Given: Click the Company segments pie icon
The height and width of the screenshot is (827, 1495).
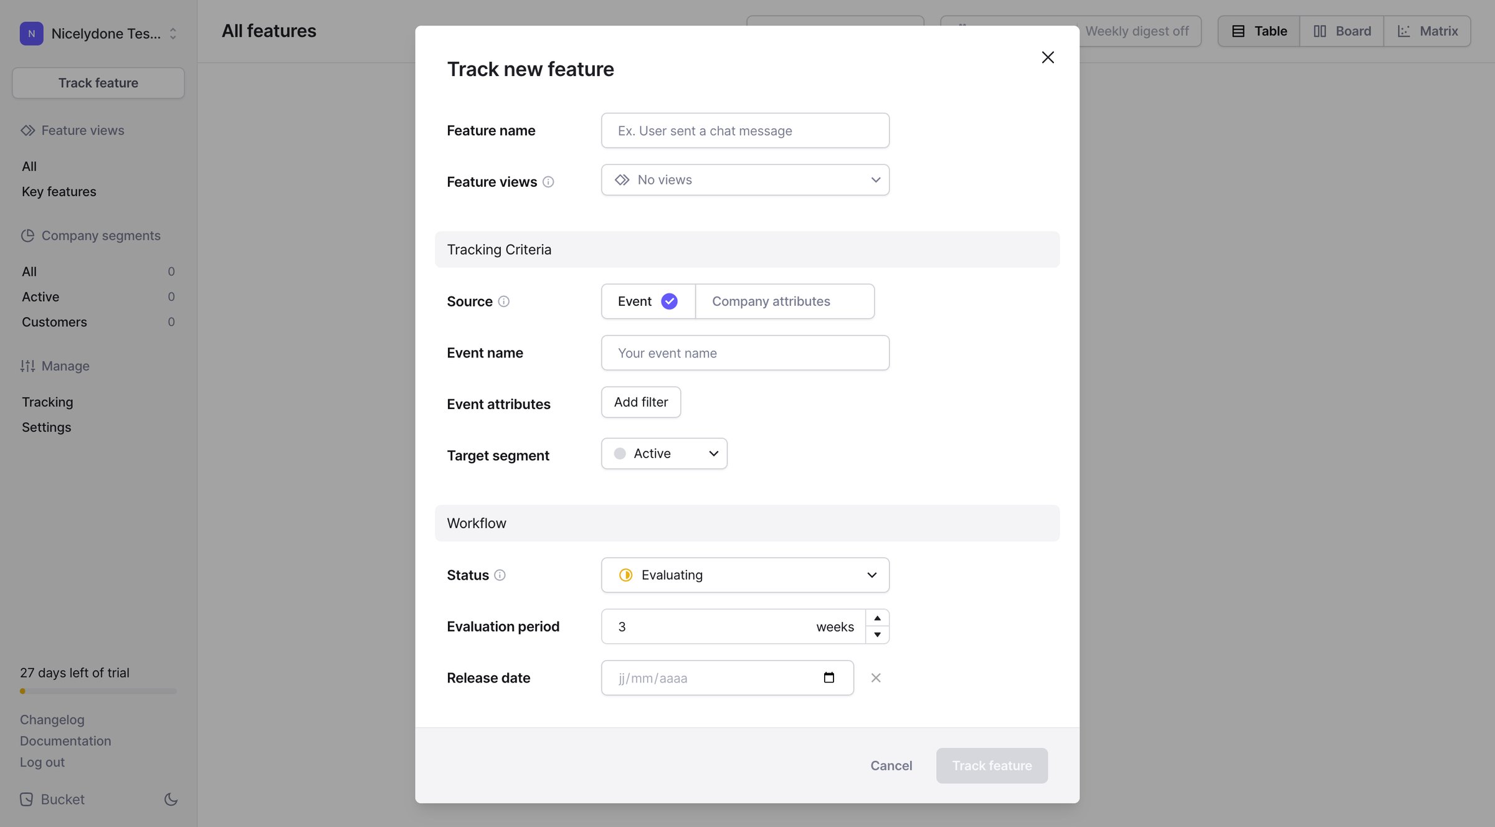Looking at the screenshot, I should coord(27,235).
